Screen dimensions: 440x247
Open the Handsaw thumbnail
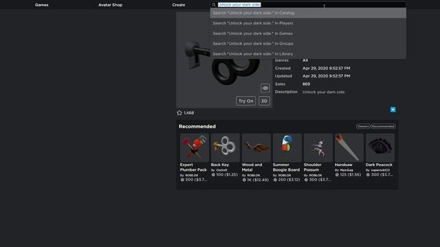(349, 148)
